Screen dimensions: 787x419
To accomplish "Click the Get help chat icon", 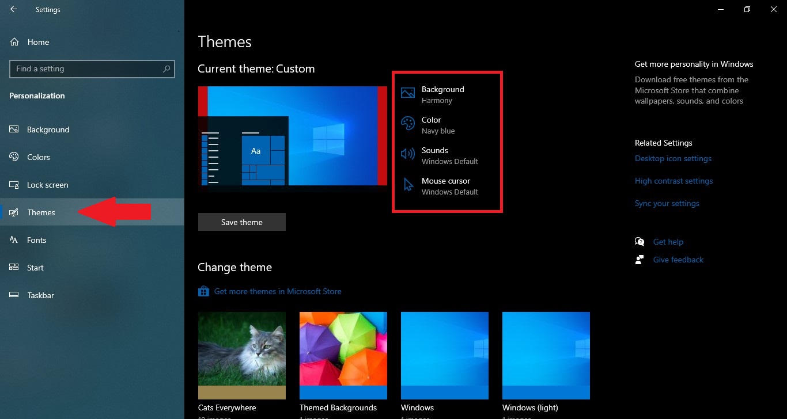I will point(640,242).
